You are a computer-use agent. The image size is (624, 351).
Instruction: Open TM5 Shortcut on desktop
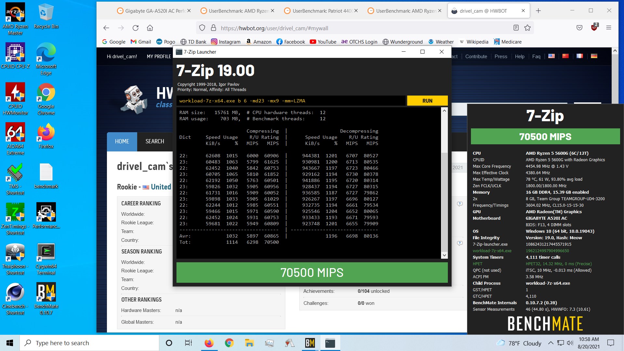click(15, 179)
